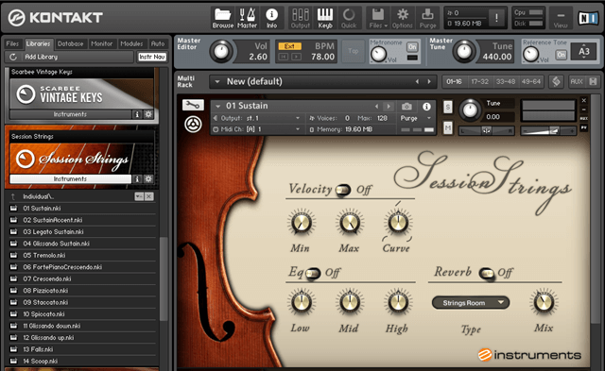This screenshot has width=605, height=371.
Task: Click the Purge icon in toolbar
Action: pyautogui.click(x=427, y=18)
